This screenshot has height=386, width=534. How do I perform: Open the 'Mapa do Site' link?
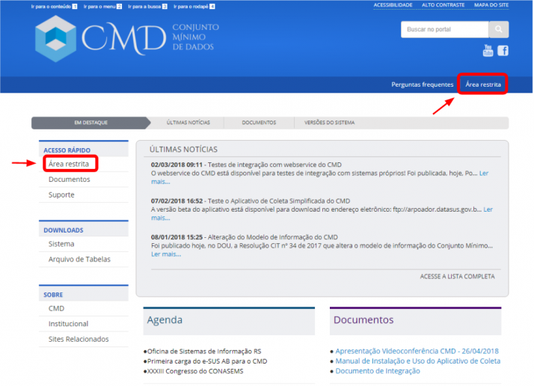[491, 5]
